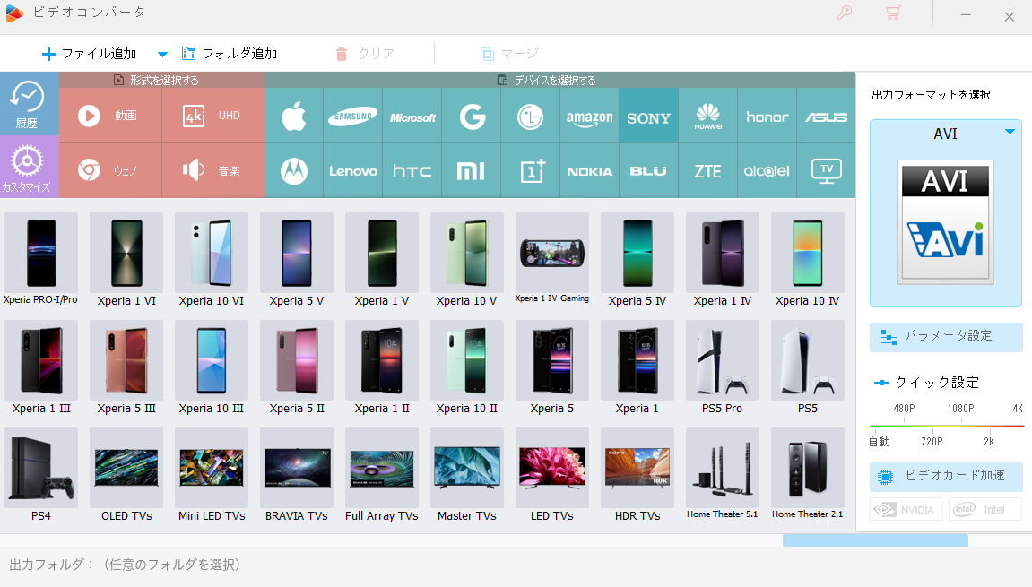Screen dimensions: 1032x587
Task: Open パラメータ設定 parameter settings
Action: click(x=946, y=336)
